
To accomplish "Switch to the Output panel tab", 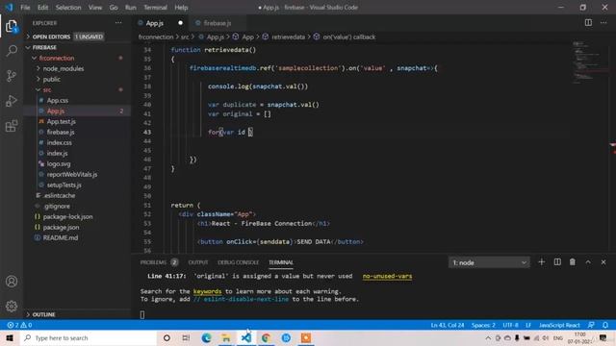I will (198, 262).
